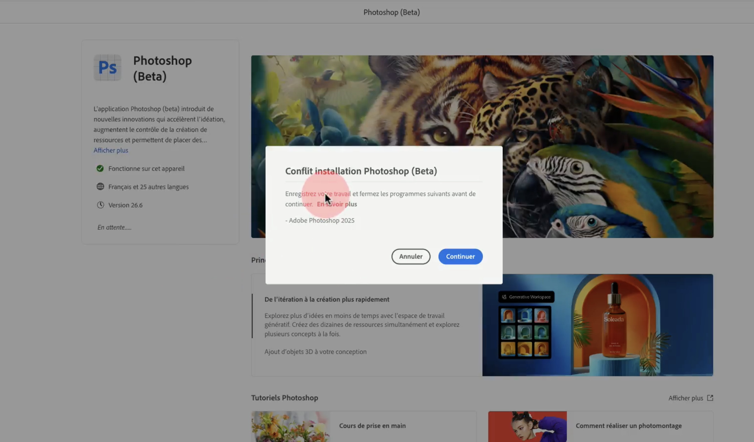The image size is (754, 442).
Task: Click Français et 25 autres langues text
Action: (148, 187)
